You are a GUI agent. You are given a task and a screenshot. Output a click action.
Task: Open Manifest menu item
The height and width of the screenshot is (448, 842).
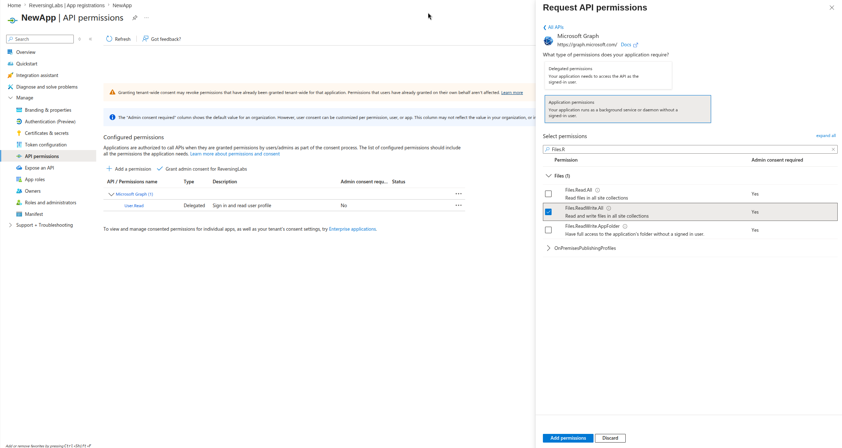click(34, 214)
